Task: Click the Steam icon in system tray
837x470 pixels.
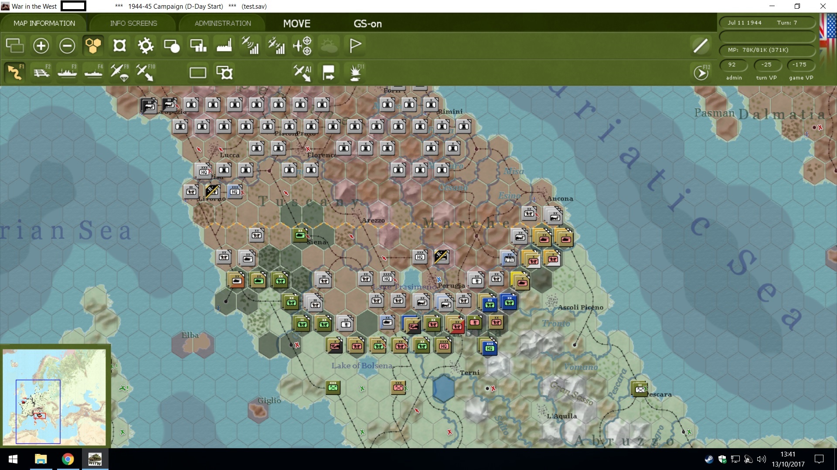Action: coord(709,459)
